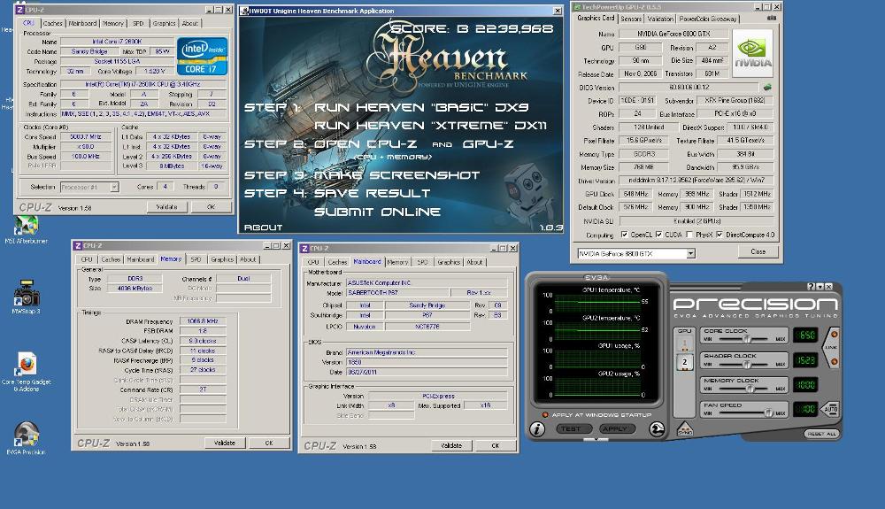Click SABERTOOTH P67 model field in CPU-Z
This screenshot has width=885, height=509.
(397, 292)
